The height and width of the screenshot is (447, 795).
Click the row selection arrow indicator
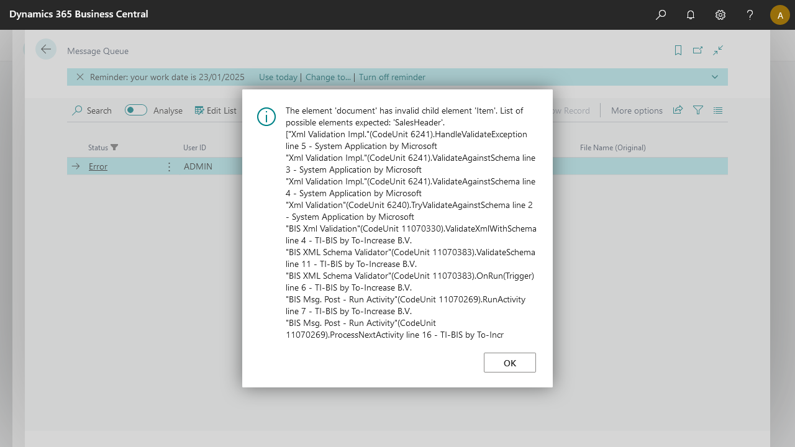[76, 166]
